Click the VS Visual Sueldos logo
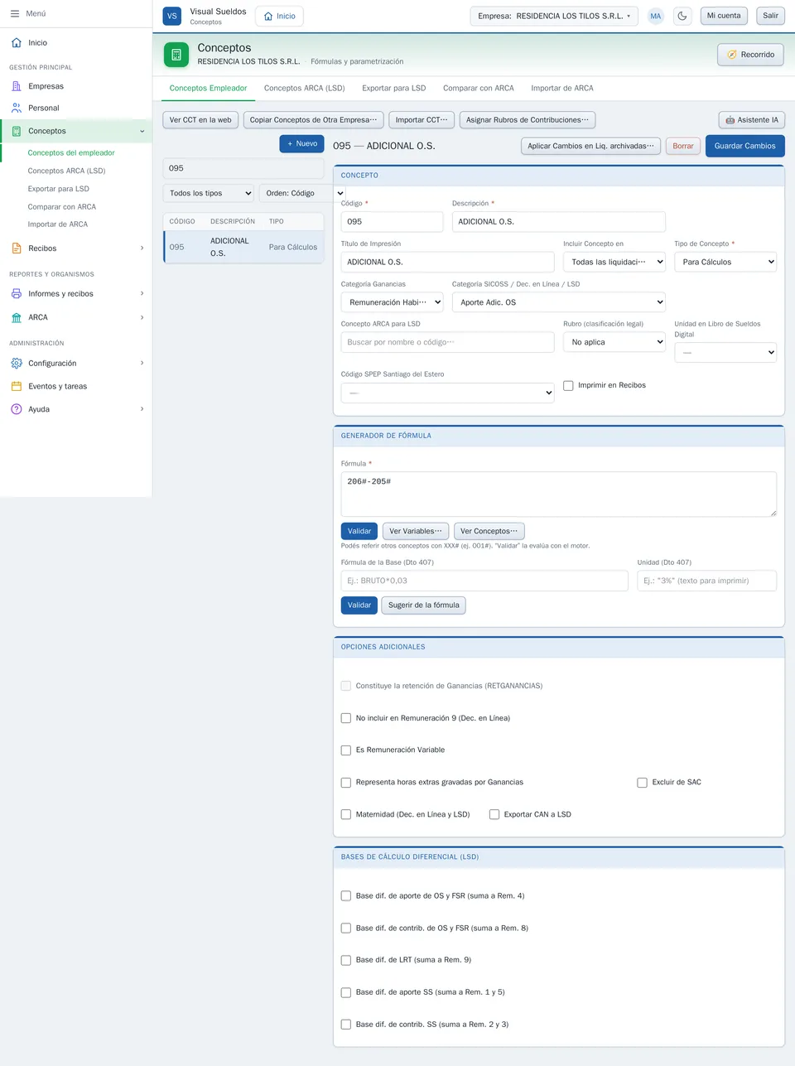The image size is (795, 1066). click(172, 16)
